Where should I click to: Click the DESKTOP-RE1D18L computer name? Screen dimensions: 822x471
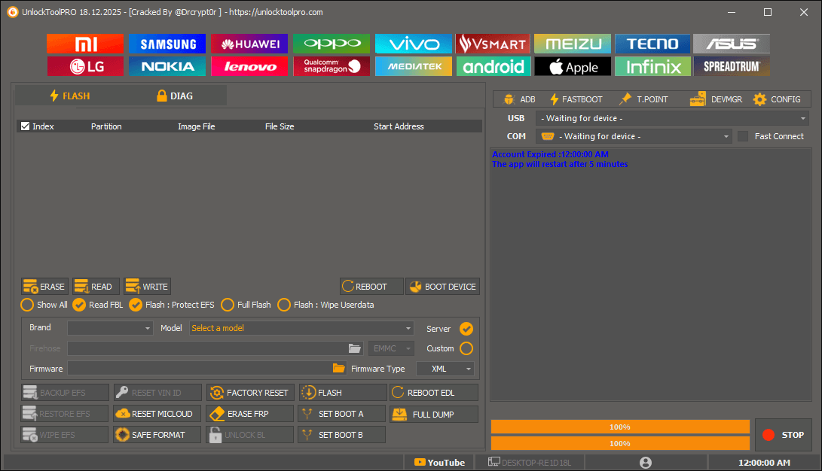[x=530, y=463]
